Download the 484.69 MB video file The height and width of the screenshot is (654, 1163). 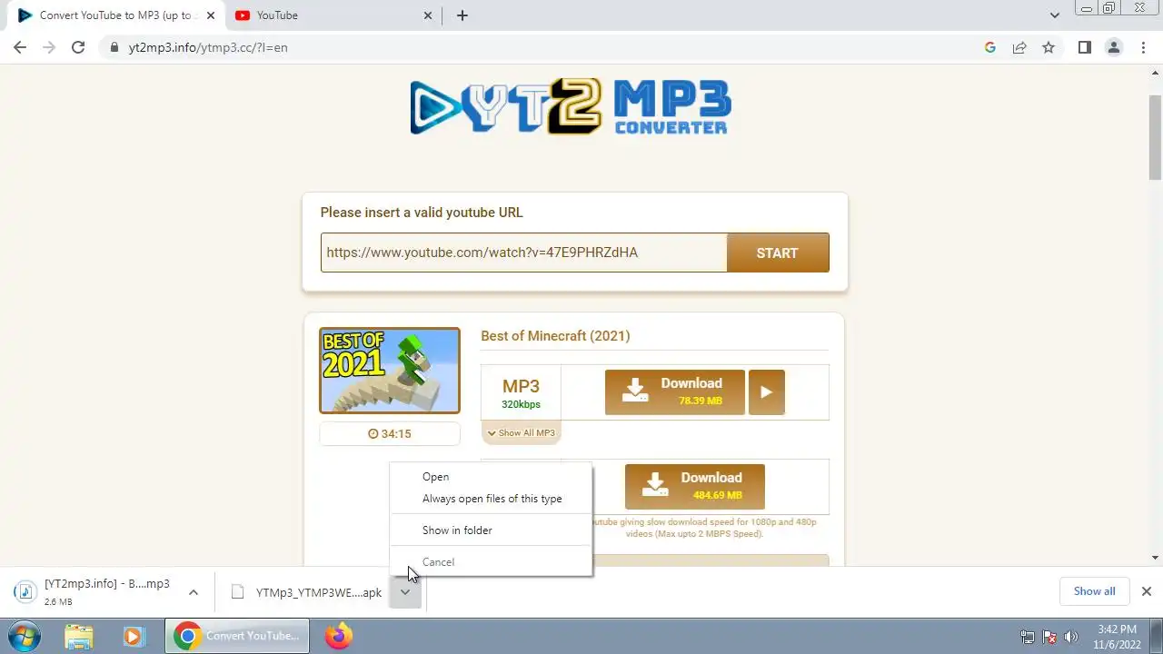click(695, 487)
